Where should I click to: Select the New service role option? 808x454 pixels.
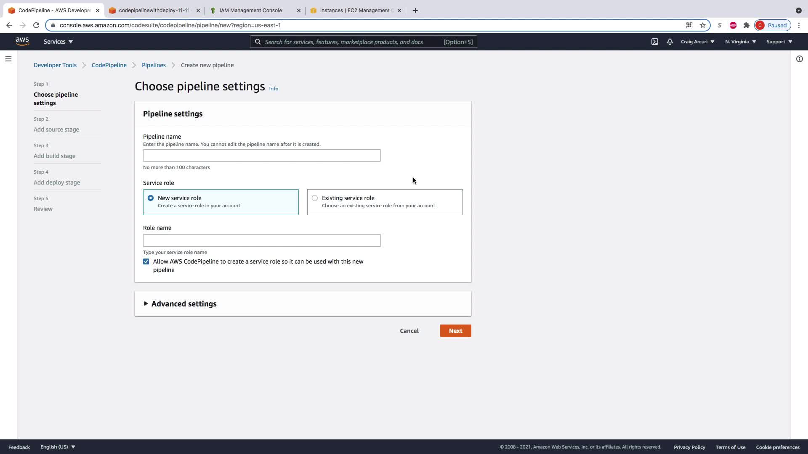click(151, 198)
